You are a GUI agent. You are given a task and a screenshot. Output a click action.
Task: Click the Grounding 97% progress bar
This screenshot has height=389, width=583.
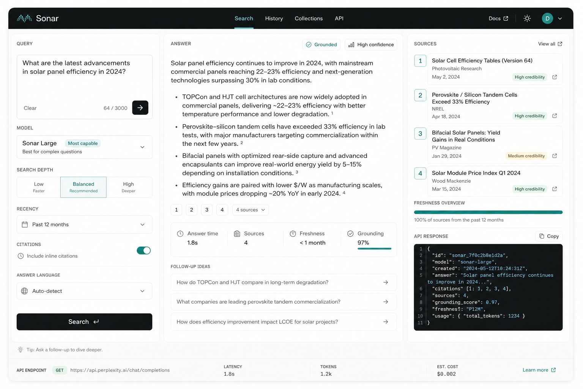point(374,249)
